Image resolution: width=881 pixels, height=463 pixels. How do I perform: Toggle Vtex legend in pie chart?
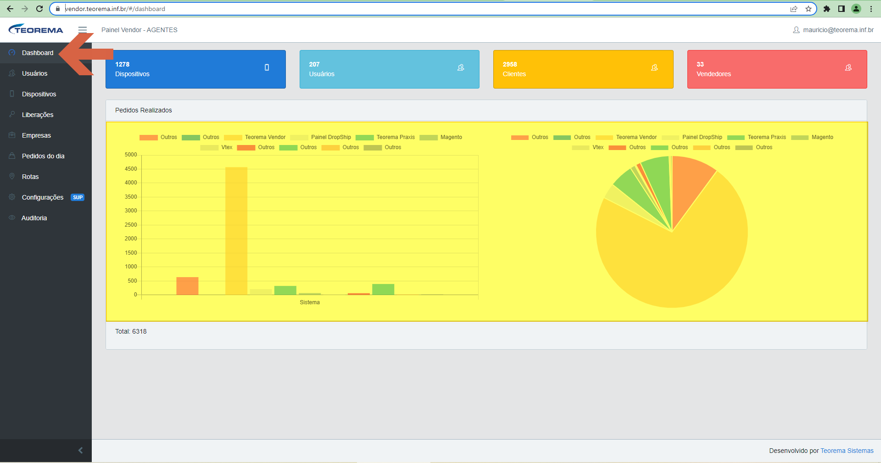click(x=588, y=147)
